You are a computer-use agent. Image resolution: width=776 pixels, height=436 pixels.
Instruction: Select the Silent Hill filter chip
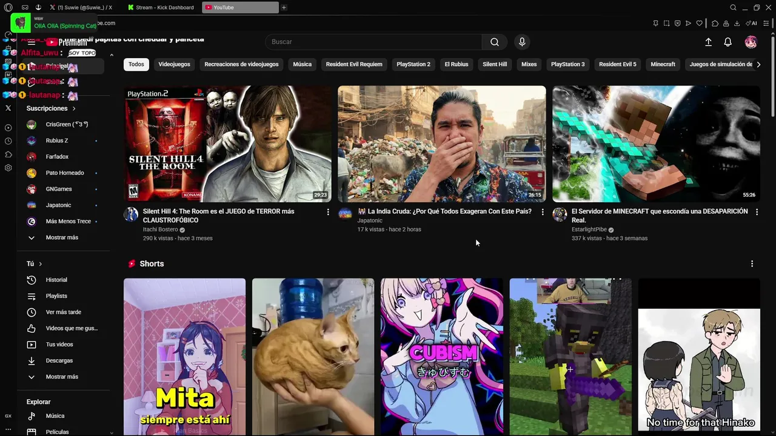pyautogui.click(x=495, y=64)
